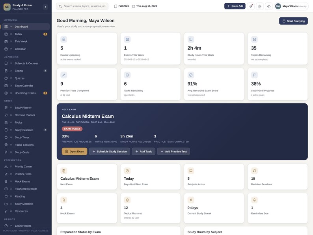Click the Thu, Aug 13, 2026 date
The height and width of the screenshot is (235, 313).
tap(144, 6)
